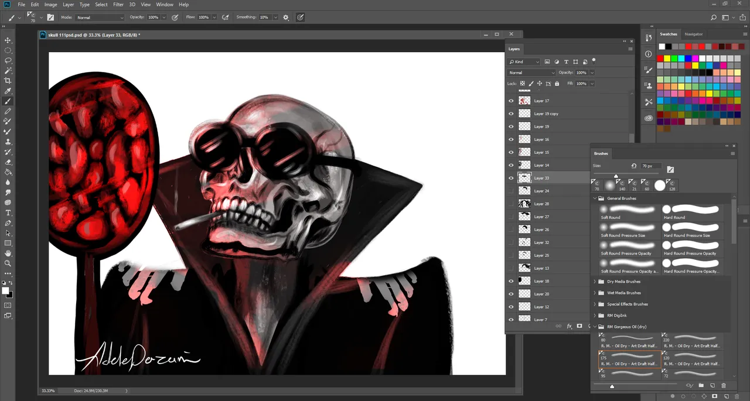
Task: Create new brush group folder icon
Action: (701, 385)
